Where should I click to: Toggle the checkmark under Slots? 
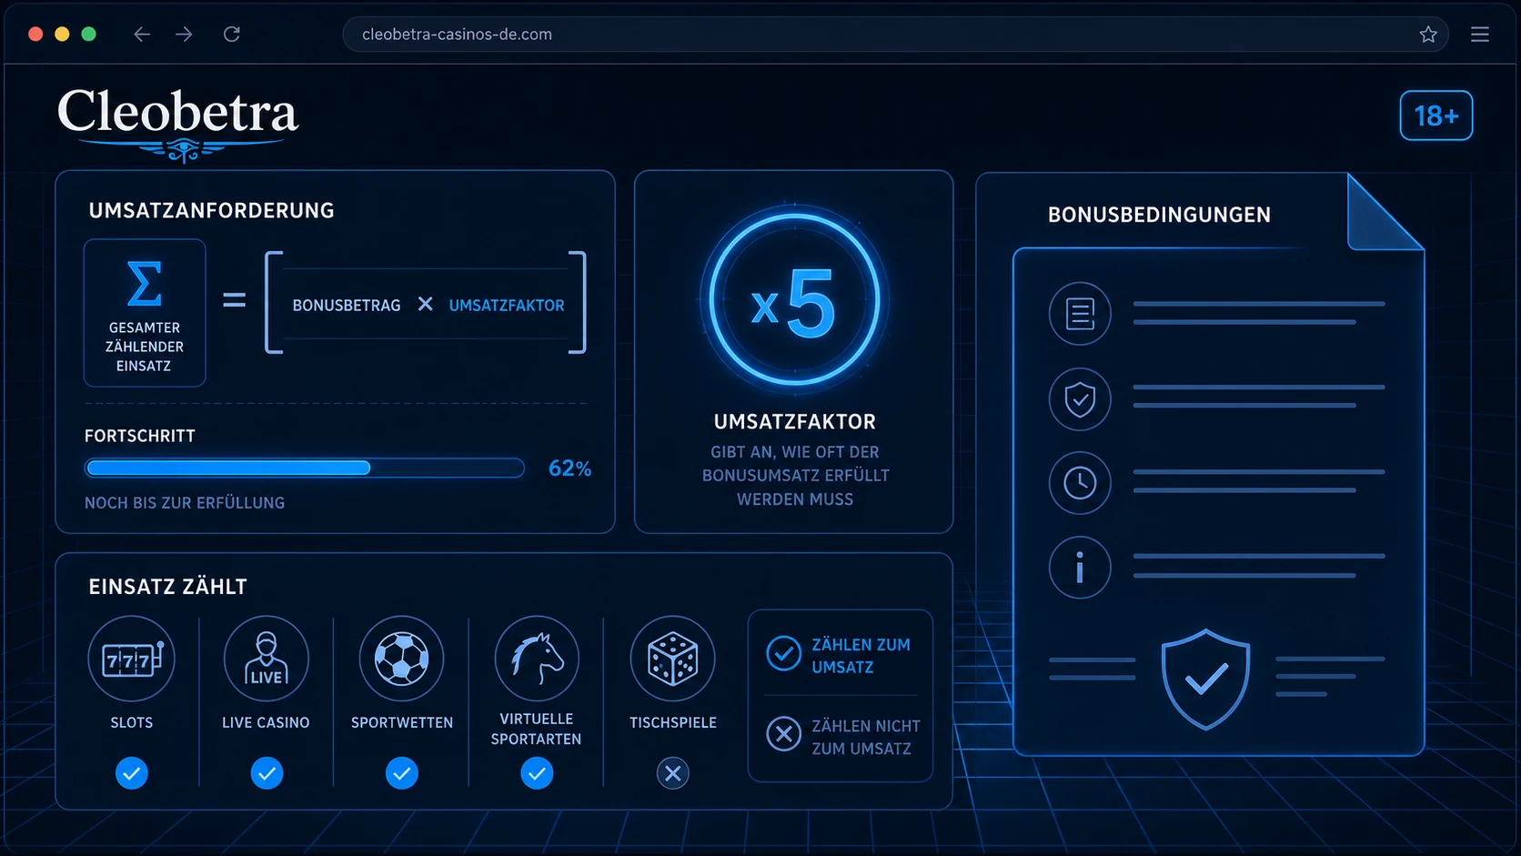point(132,773)
